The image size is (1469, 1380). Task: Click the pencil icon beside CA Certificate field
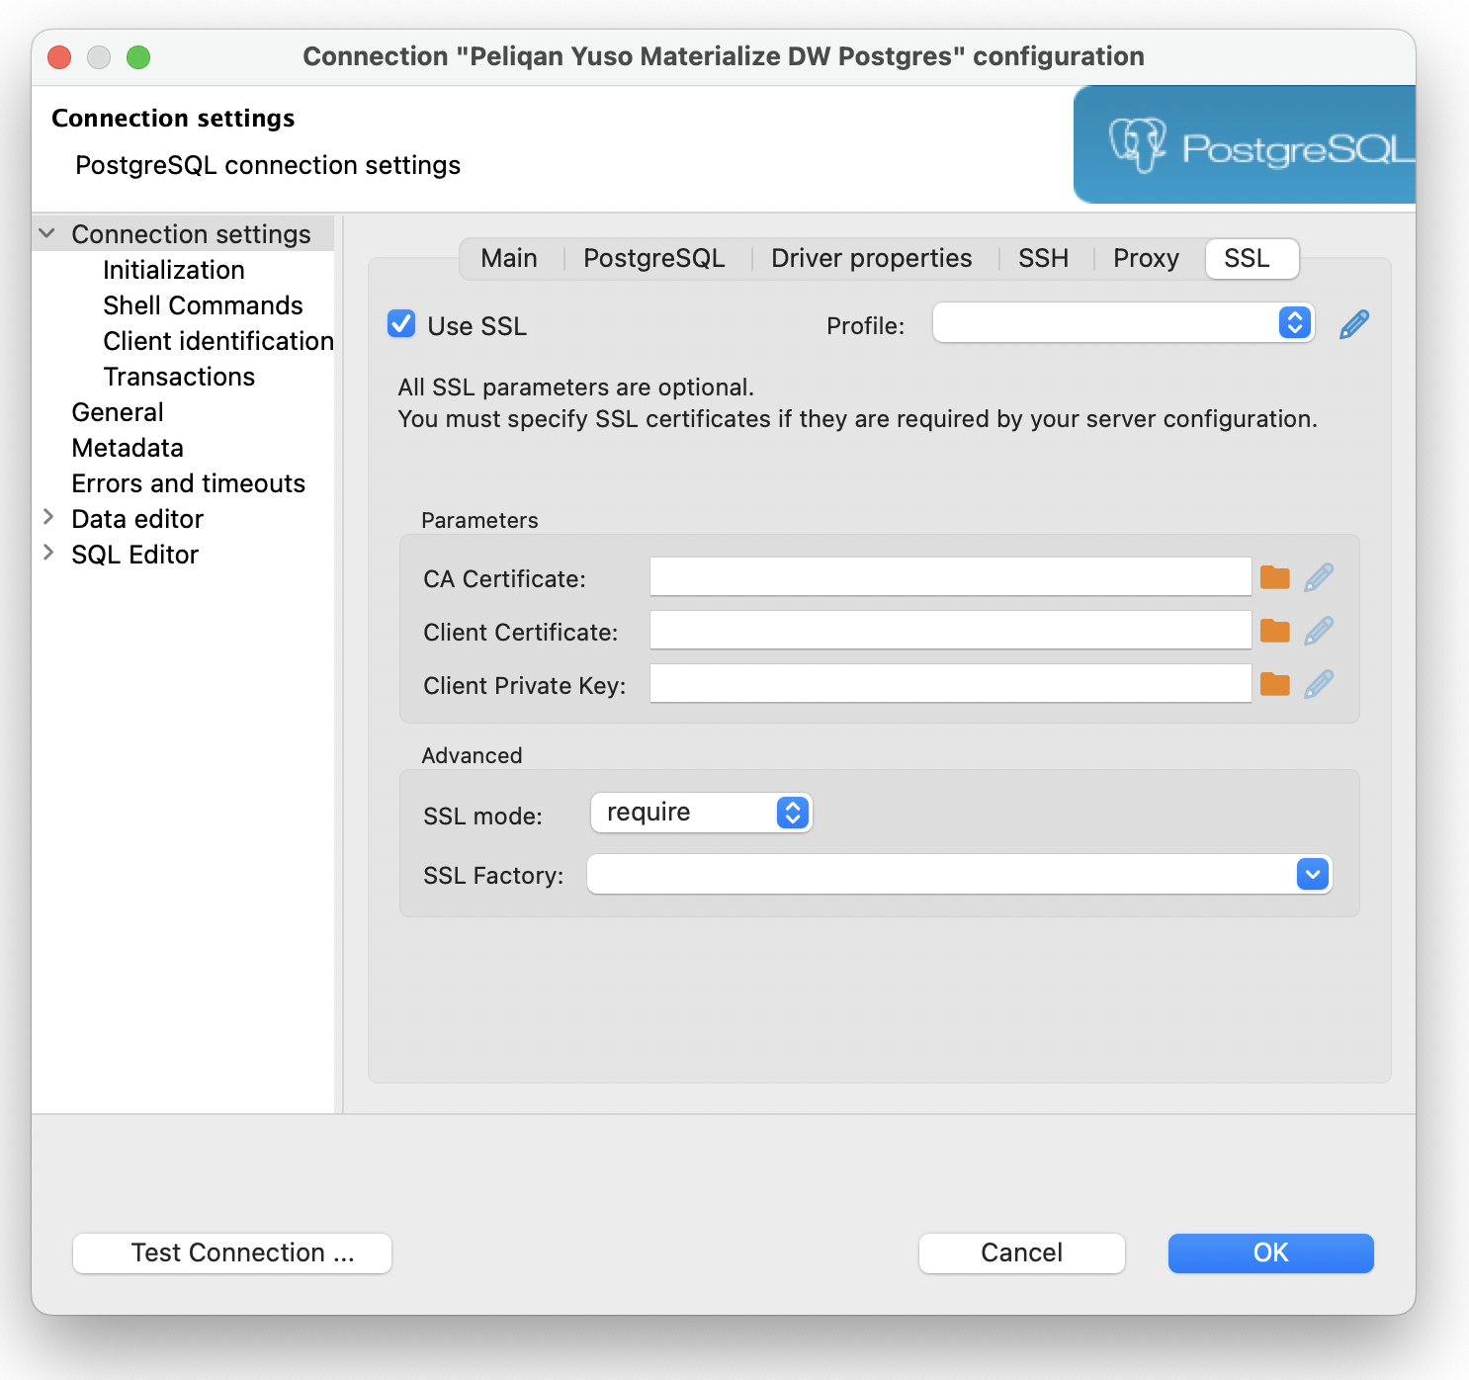click(1319, 577)
